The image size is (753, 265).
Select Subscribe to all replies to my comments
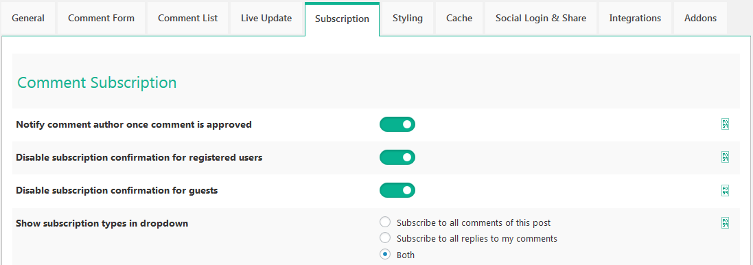coord(384,238)
